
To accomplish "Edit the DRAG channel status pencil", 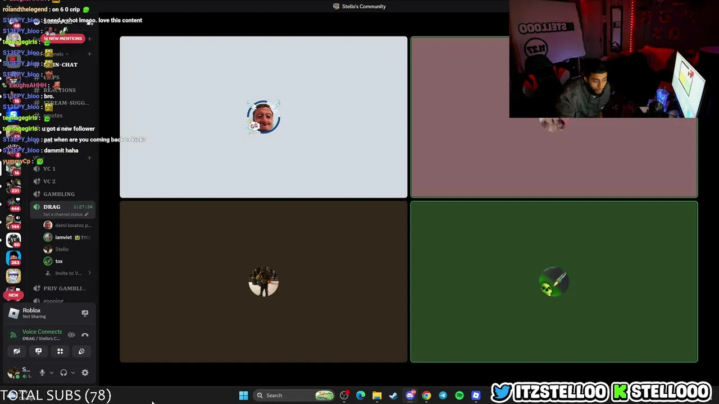I will pos(87,214).
